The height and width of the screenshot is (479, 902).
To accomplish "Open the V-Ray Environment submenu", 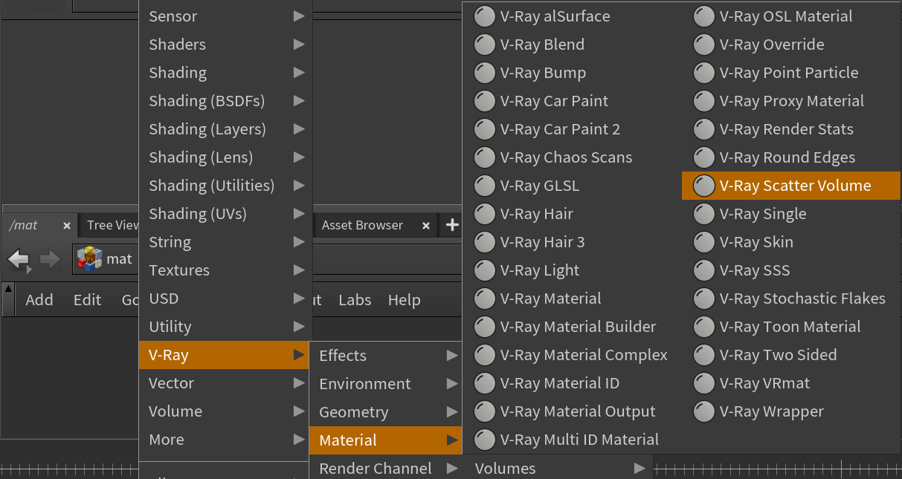I will (386, 384).
